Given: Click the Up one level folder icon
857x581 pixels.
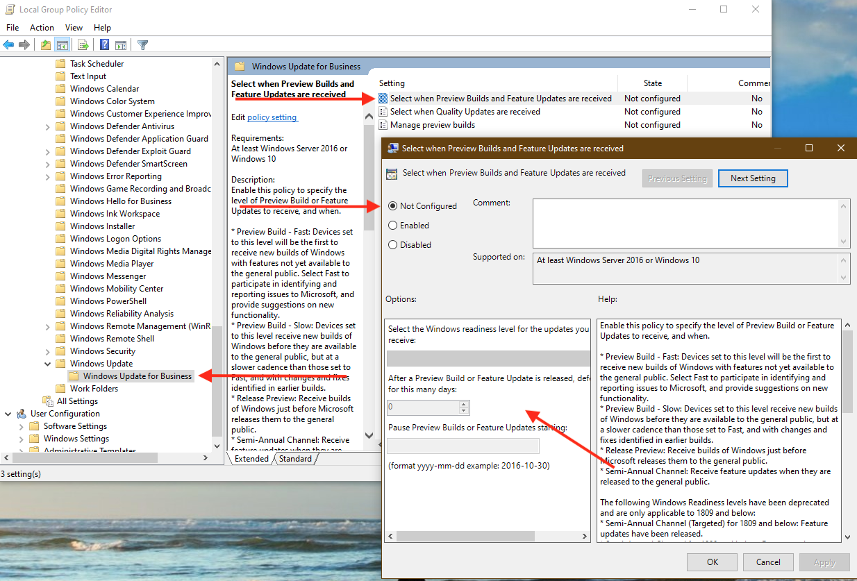Looking at the screenshot, I should (x=46, y=45).
